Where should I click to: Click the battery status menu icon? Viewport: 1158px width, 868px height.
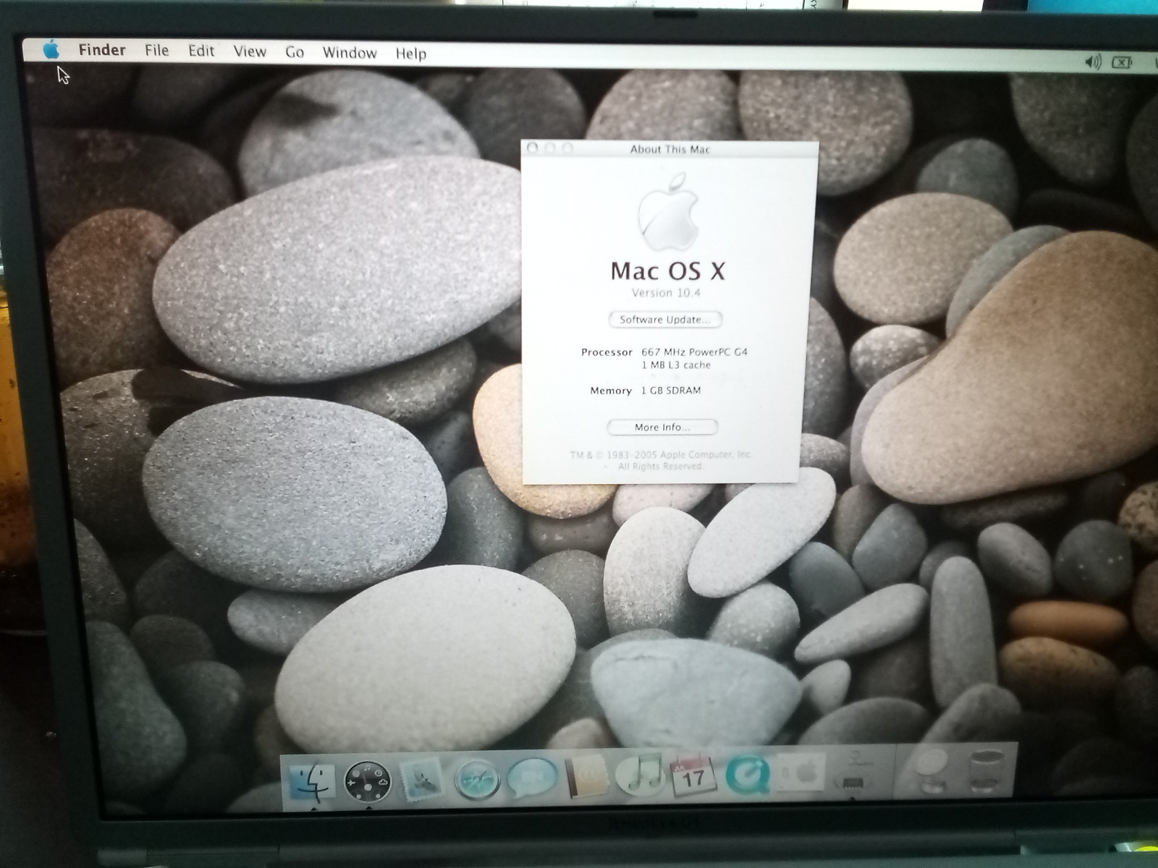pyautogui.click(x=1121, y=63)
